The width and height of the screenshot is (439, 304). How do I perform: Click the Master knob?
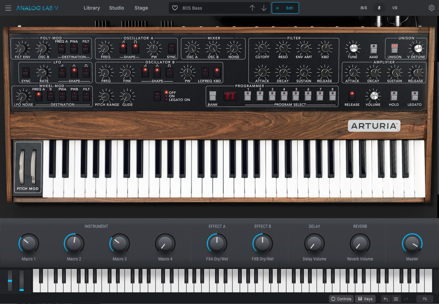point(412,244)
